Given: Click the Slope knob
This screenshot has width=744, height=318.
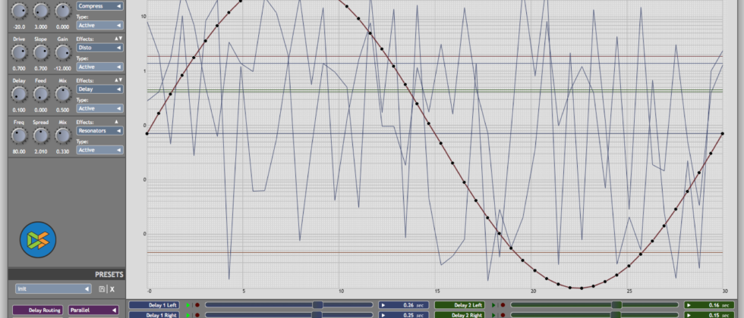Looking at the screenshot, I should coord(41,52).
